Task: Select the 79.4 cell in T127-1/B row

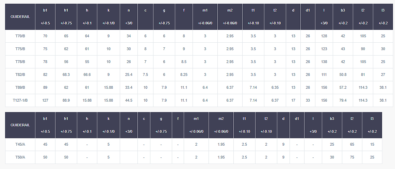Action: pyautogui.click(x=343, y=100)
